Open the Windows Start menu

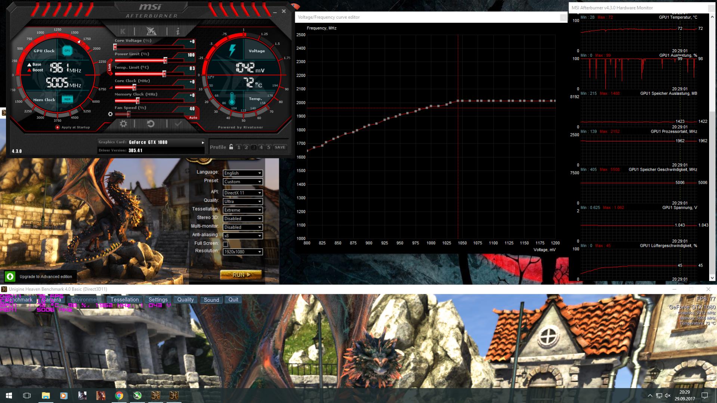click(x=9, y=395)
